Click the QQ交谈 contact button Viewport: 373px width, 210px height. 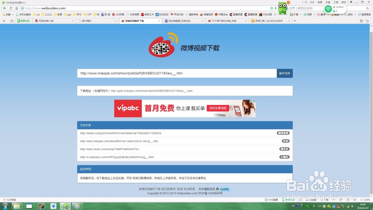point(223,189)
